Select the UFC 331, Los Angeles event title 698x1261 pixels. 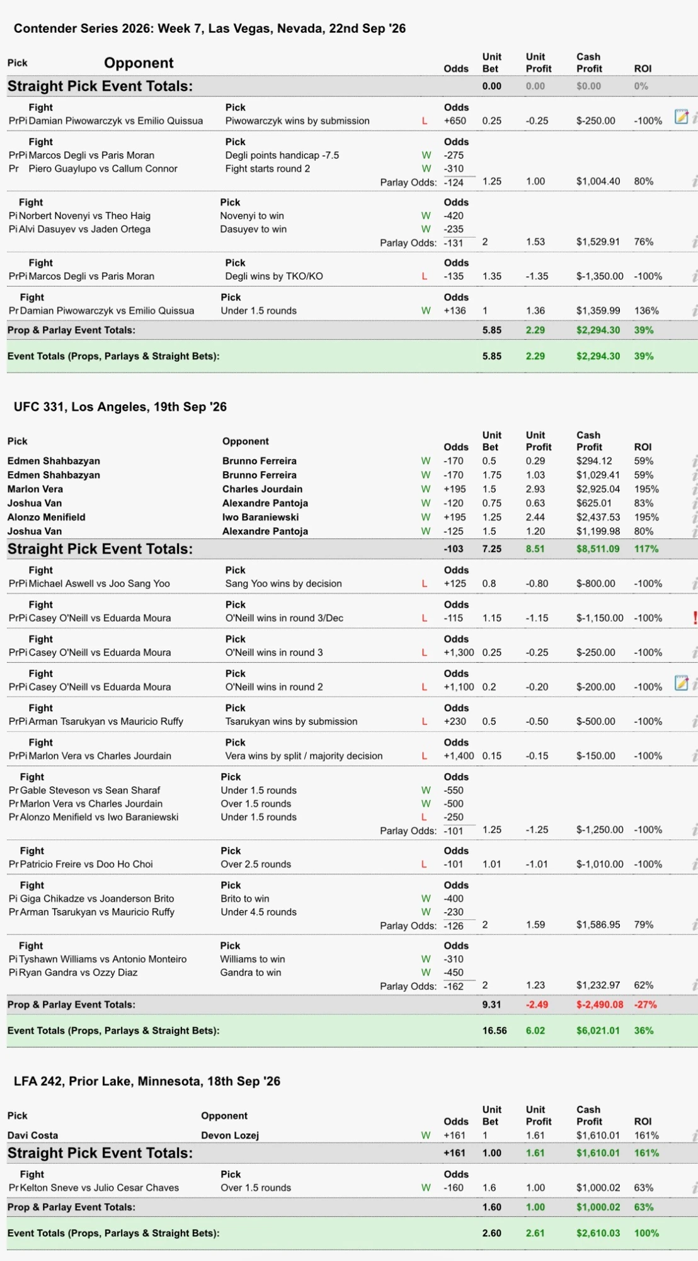click(120, 407)
